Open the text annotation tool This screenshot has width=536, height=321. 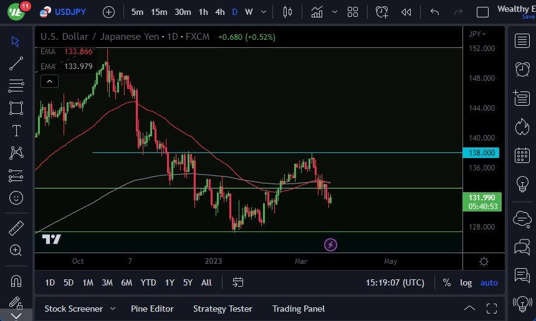16,131
